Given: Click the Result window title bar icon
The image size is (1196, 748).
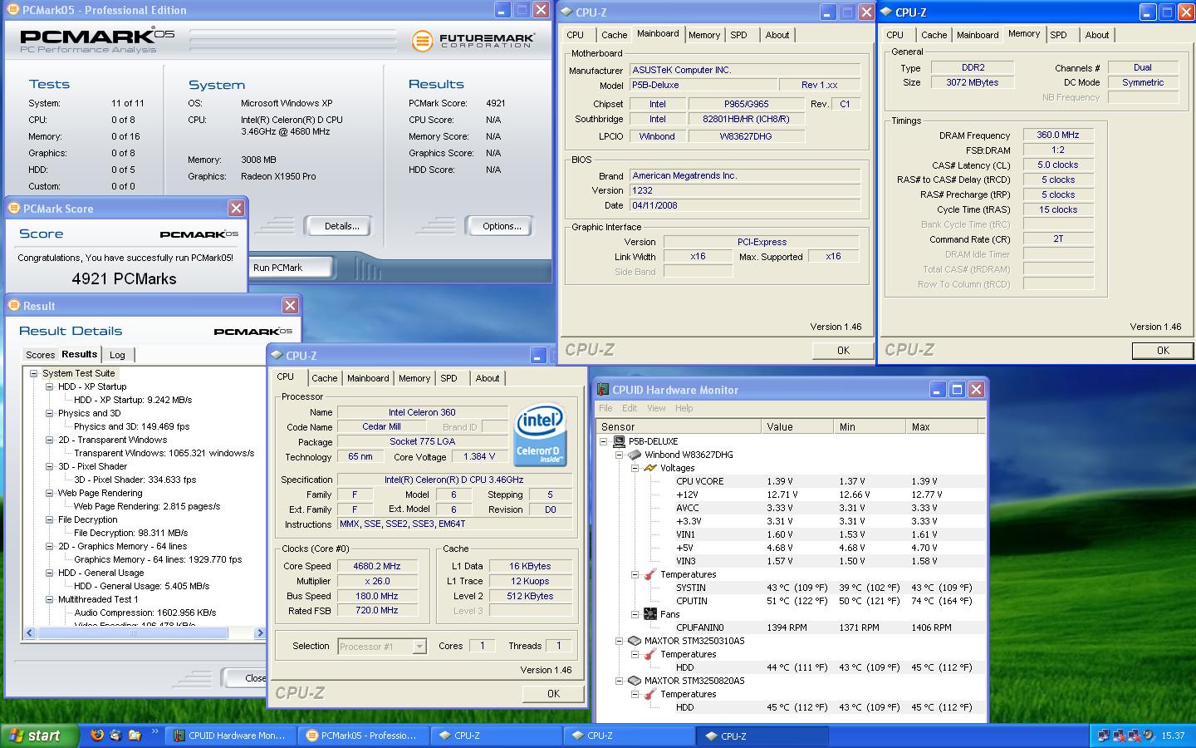Looking at the screenshot, I should 14,306.
